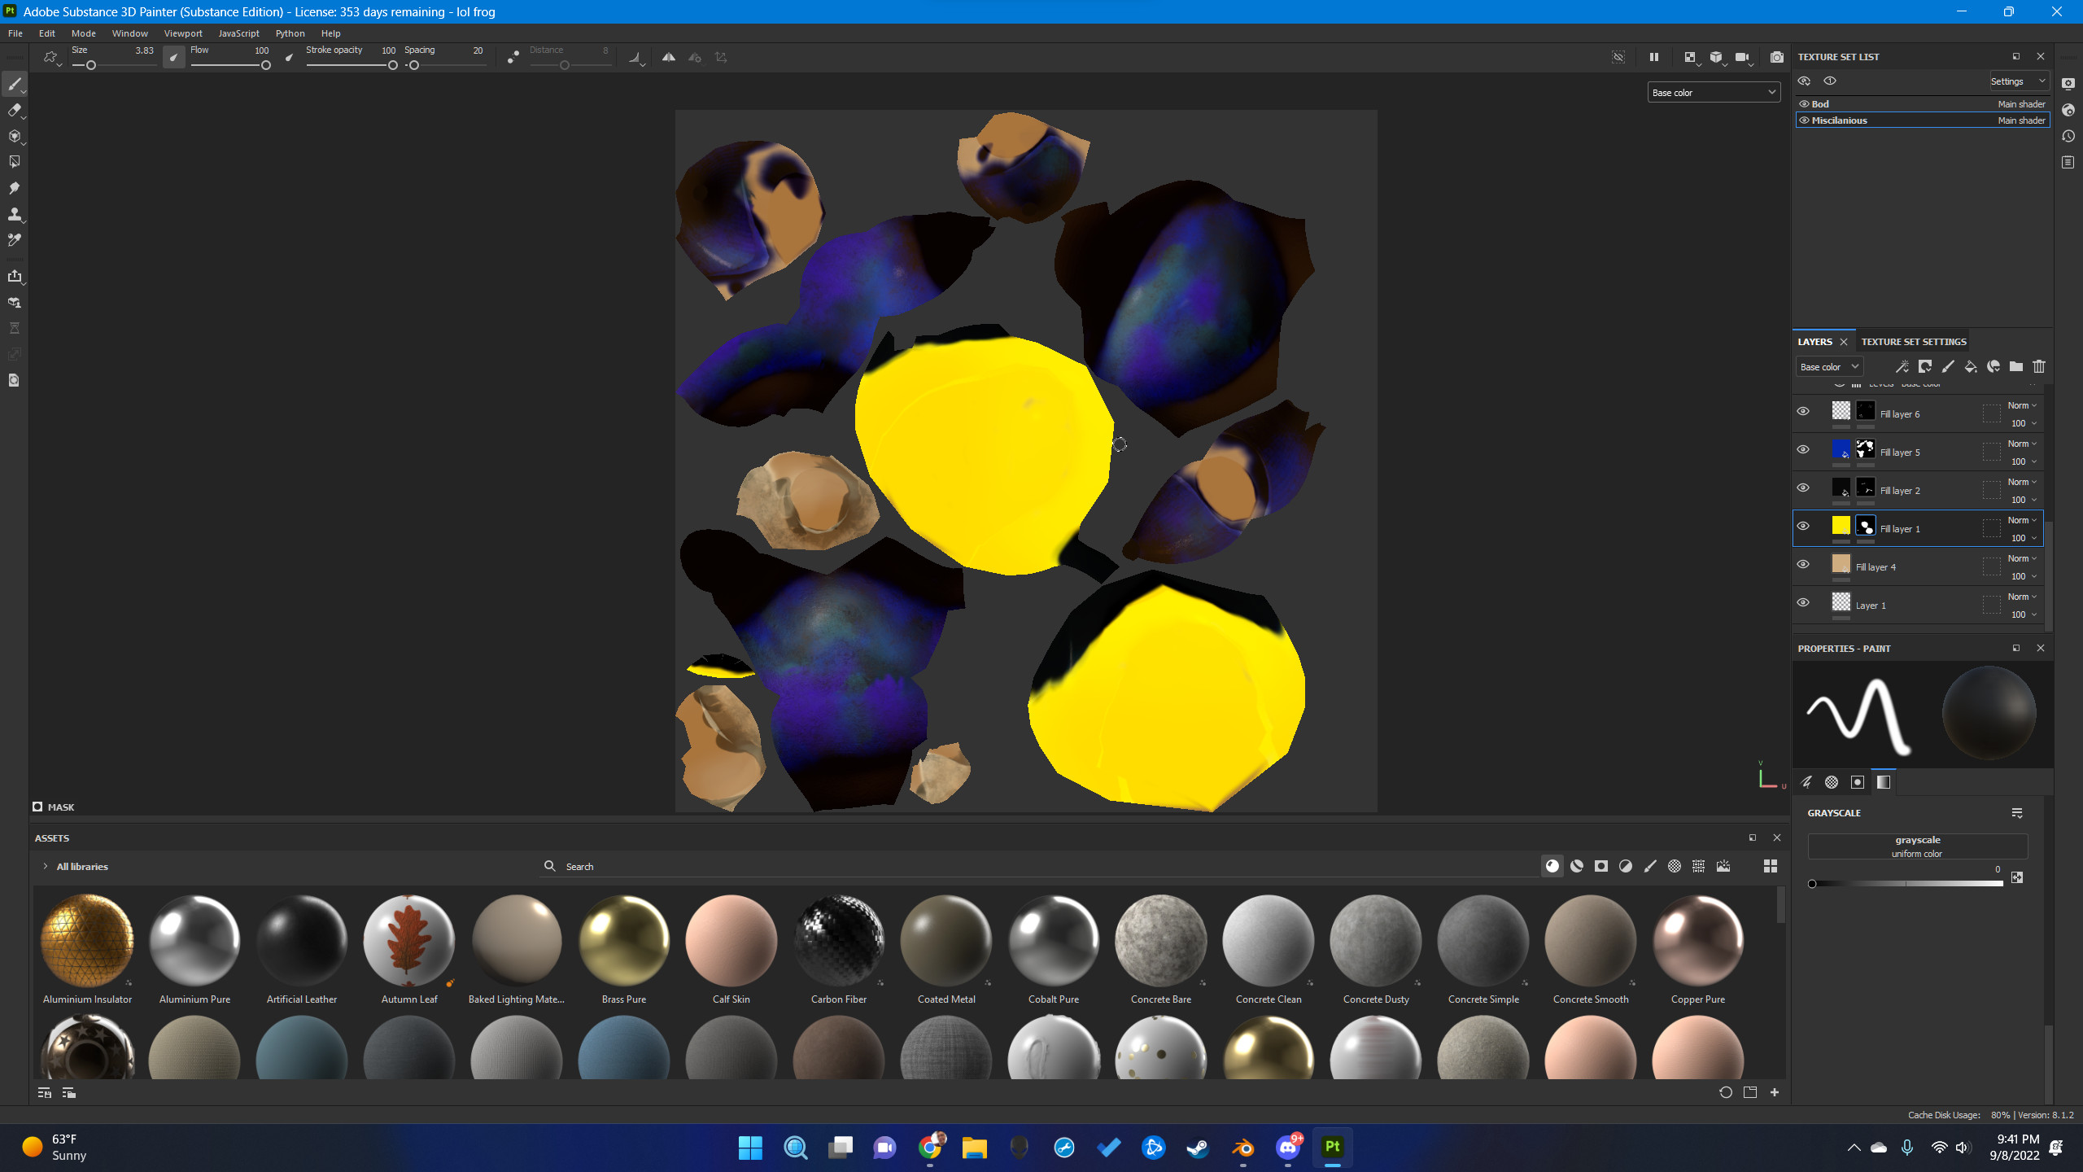Select the Polygon fill tool

(x=15, y=162)
